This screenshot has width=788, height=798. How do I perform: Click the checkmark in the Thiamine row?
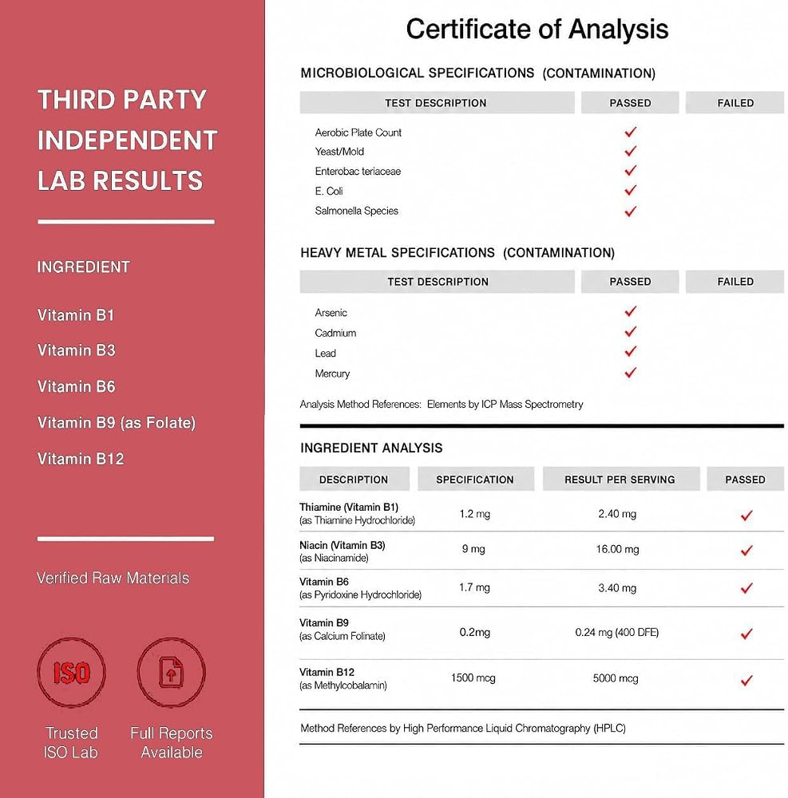[746, 516]
